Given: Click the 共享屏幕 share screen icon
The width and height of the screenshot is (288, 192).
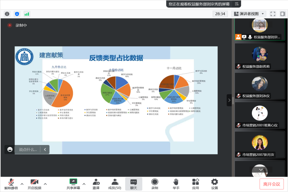Looking at the screenshot, I should click(x=73, y=184).
